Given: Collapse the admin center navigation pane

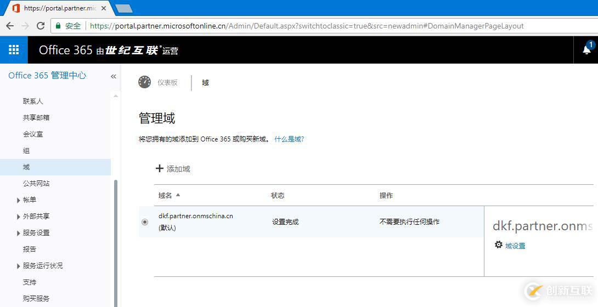Looking at the screenshot, I should tap(113, 77).
